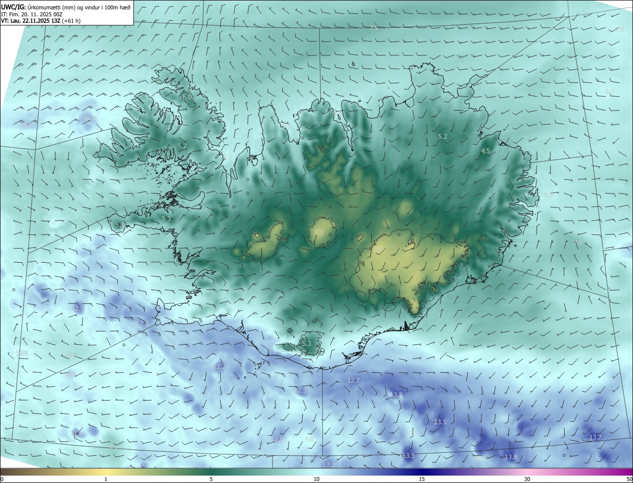Pick the pale yellow color bar section near 1
Image resolution: width=633 pixels, height=483 pixels.
(106, 472)
